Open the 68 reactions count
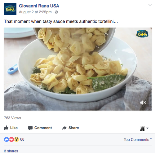 click(22, 139)
